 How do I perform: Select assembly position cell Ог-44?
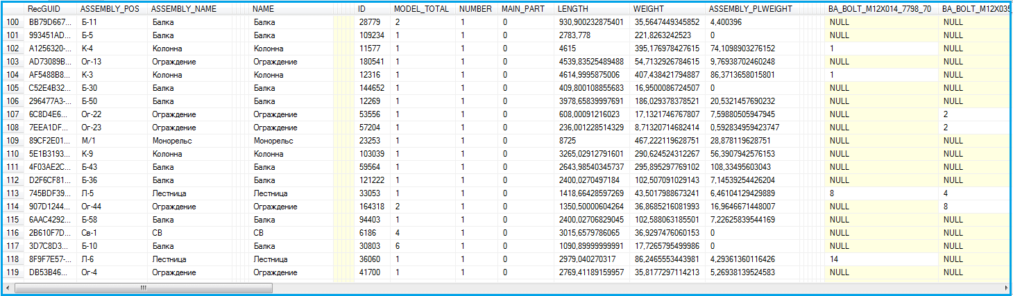click(x=92, y=207)
